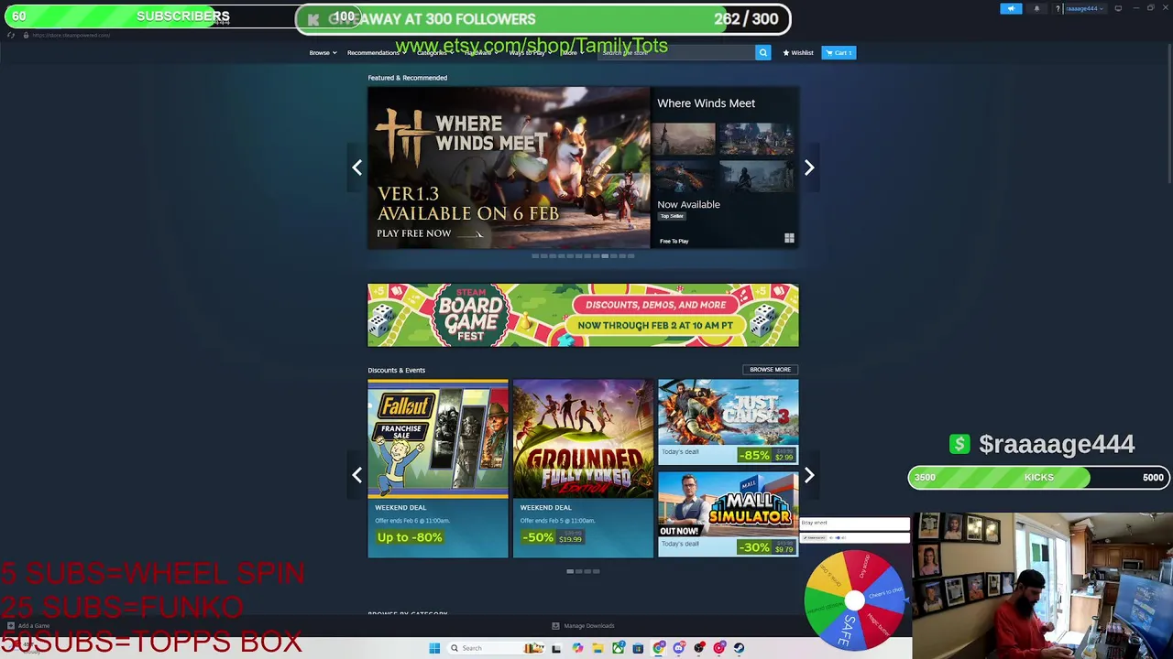Image resolution: width=1173 pixels, height=659 pixels.
Task: Open Discord from the taskbar
Action: coord(678,648)
